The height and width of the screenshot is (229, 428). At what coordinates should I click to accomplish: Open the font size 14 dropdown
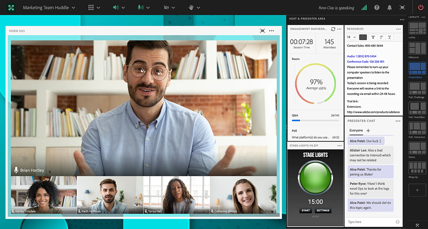coord(352,37)
